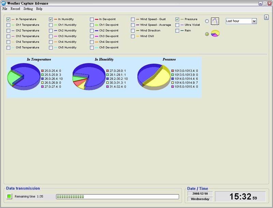Click the 1014.0-1014.4: 6 legend entry
This screenshot has width=273, height=208.
point(185,79)
